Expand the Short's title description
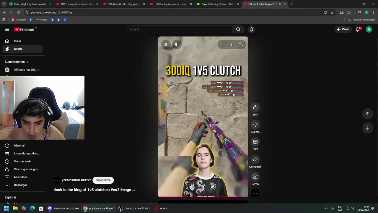 point(94,190)
